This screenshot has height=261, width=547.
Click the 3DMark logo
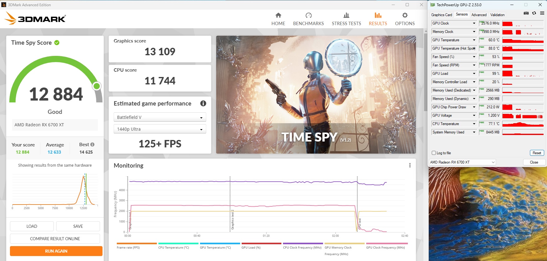[x=35, y=19]
